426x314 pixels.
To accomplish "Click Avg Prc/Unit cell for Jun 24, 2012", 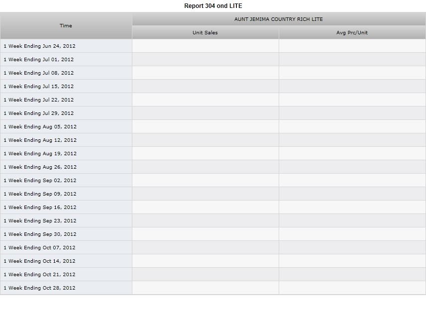I will click(352, 46).
